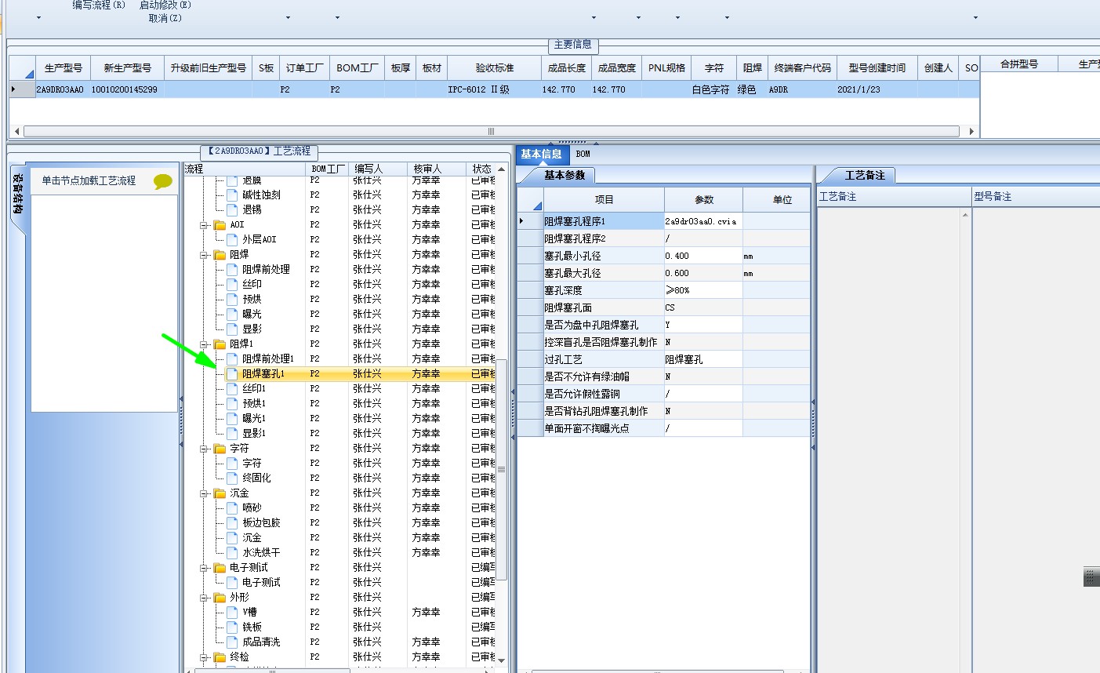Click the 取消(Z) toolbar command
The height and width of the screenshot is (673, 1100).
(x=165, y=18)
